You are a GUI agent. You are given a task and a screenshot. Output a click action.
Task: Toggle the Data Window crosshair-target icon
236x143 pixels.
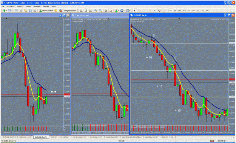[21, 11]
